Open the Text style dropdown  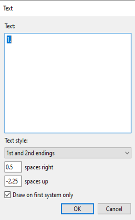[x=68, y=153]
